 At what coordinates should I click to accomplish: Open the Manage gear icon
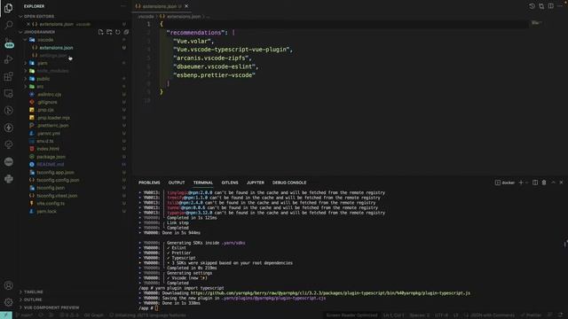point(9,302)
